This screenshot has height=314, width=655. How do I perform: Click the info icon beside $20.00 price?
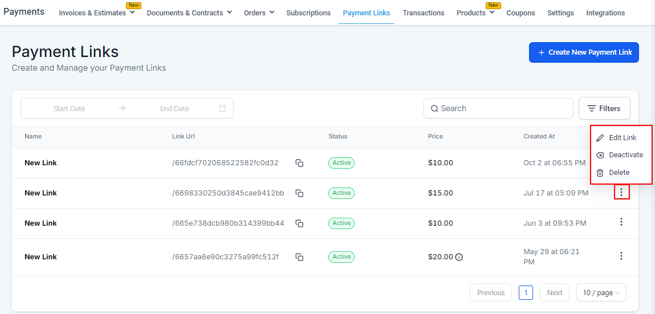459,257
